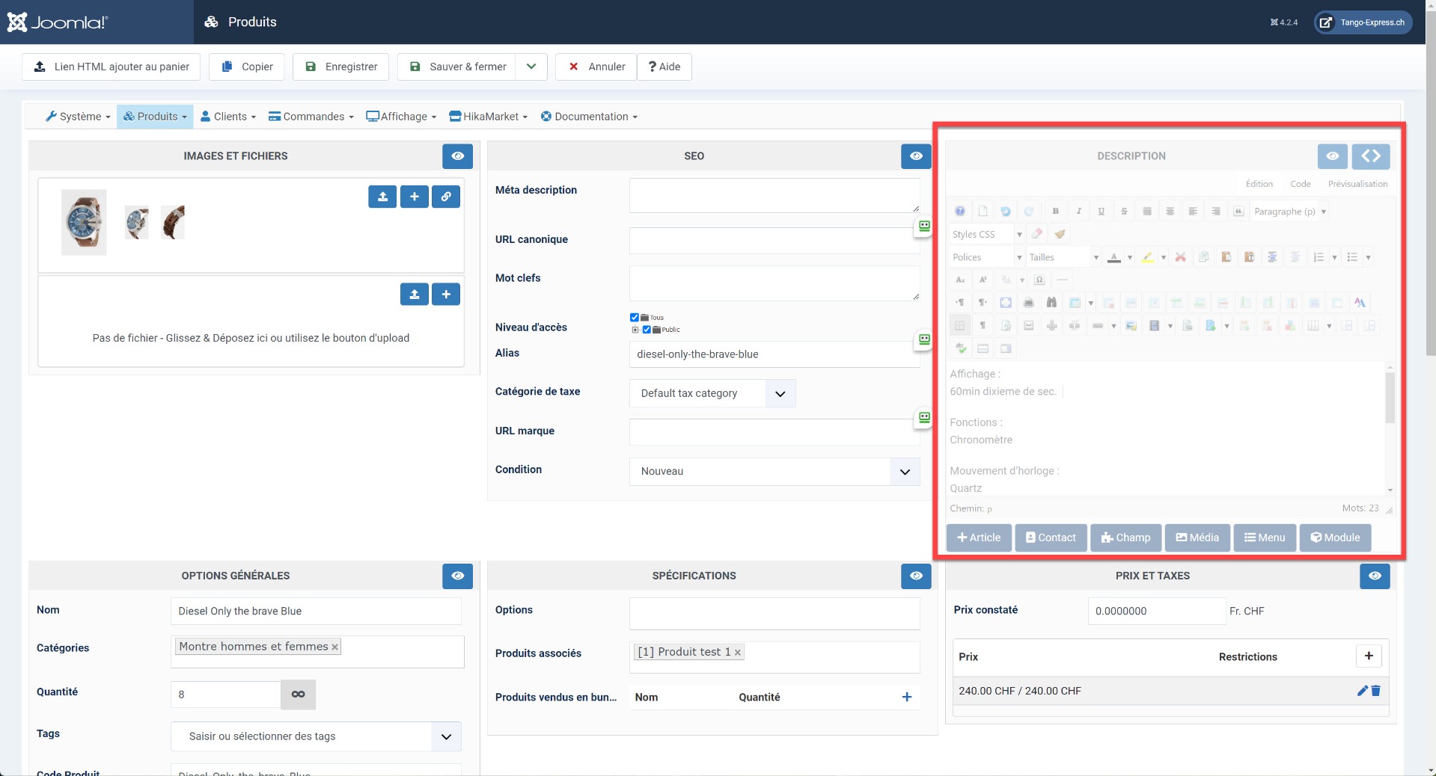Toggle the Public access level checkbox
This screenshot has width=1436, height=776.
tap(647, 330)
